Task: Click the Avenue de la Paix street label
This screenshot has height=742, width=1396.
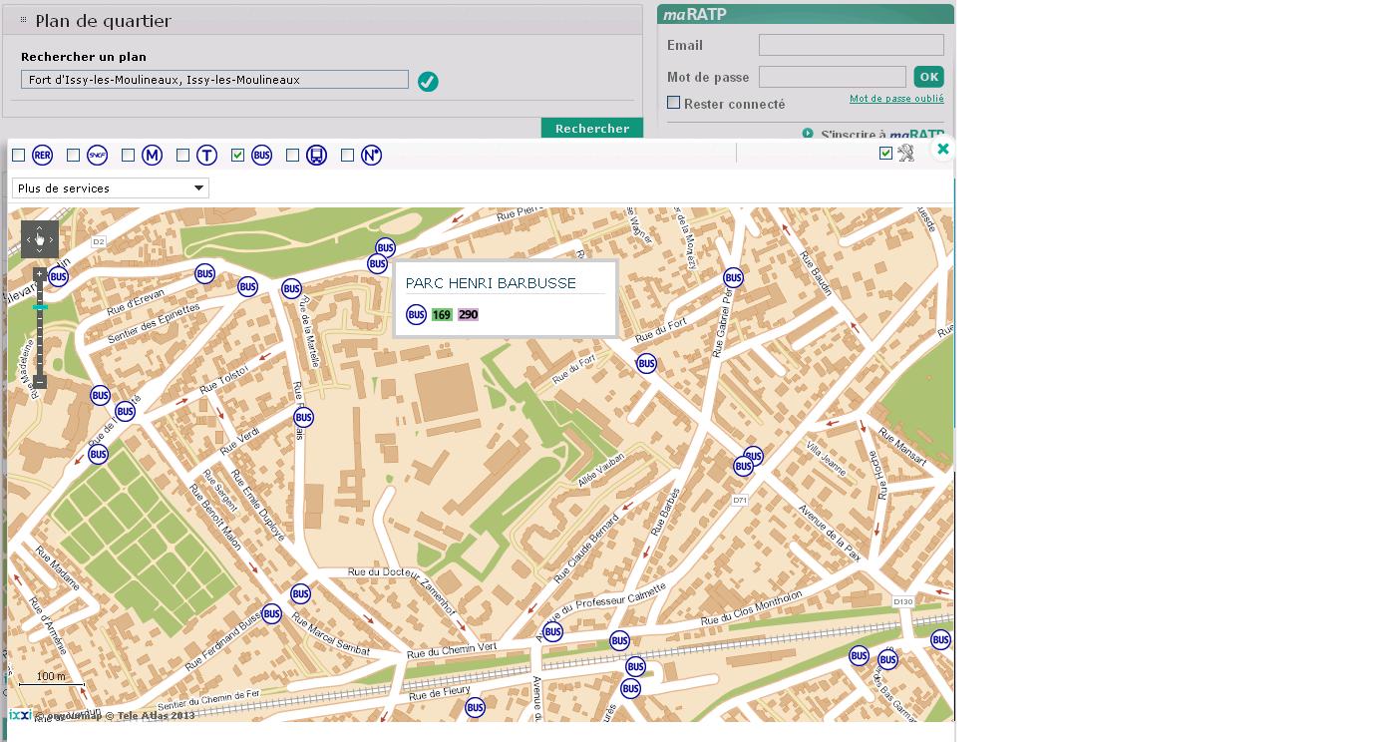Action: (829, 534)
